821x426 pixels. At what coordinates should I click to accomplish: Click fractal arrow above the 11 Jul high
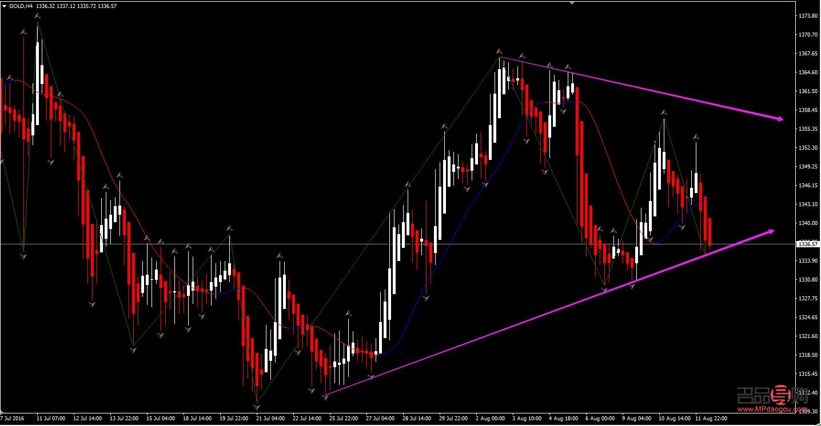pos(38,16)
